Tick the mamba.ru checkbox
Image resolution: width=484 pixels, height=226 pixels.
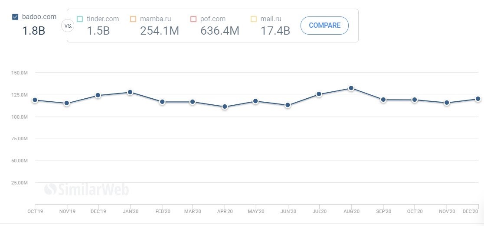point(133,19)
